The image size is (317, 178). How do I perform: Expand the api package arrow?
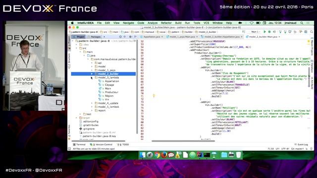[92, 63]
